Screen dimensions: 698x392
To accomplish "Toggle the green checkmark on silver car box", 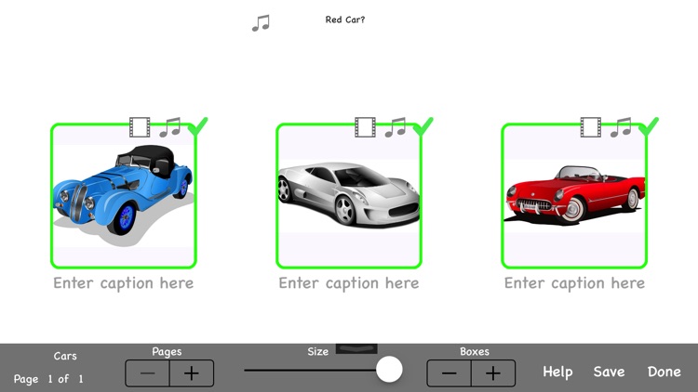I will tap(423, 126).
